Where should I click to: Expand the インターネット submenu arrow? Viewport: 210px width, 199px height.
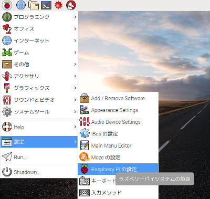tap(75, 40)
